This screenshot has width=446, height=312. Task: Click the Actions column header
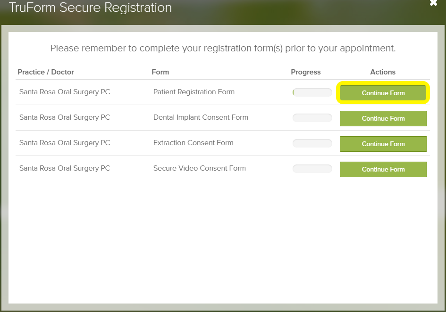tap(383, 72)
